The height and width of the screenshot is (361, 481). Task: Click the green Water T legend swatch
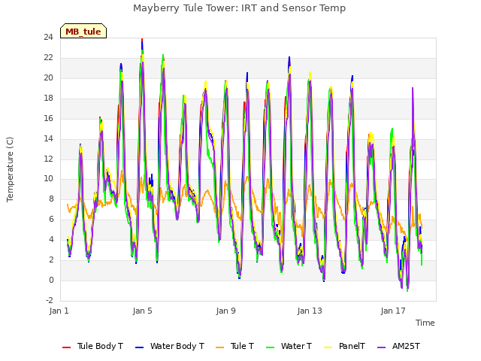tap(270, 347)
